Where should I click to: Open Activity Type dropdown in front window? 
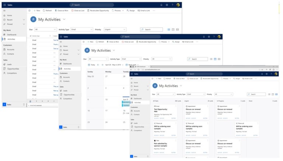pos(196,94)
